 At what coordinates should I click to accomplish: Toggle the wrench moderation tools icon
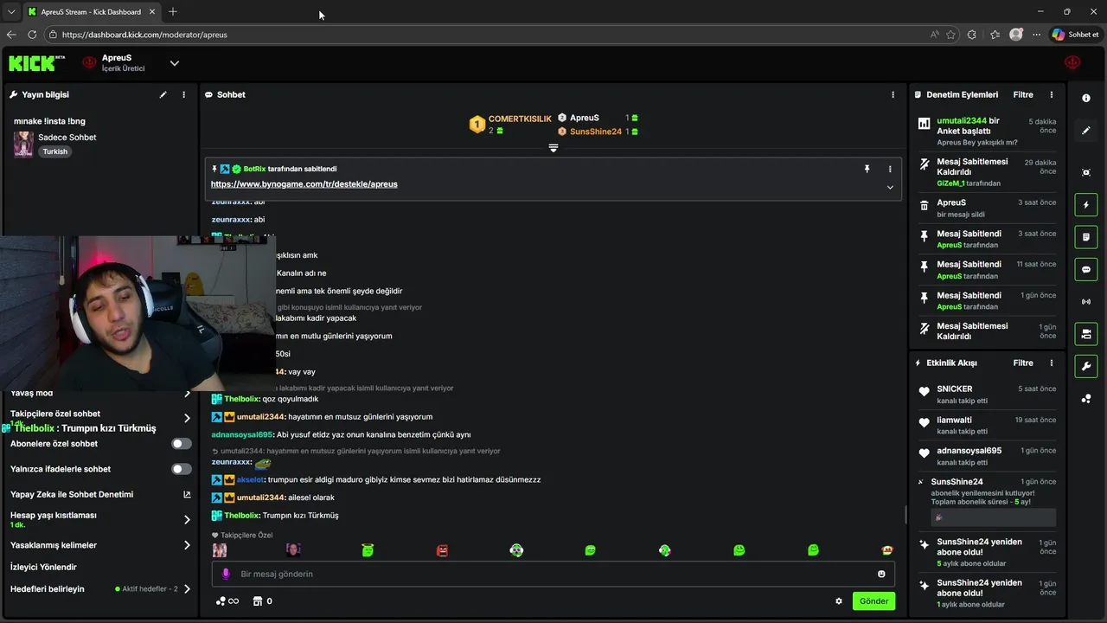1086,366
